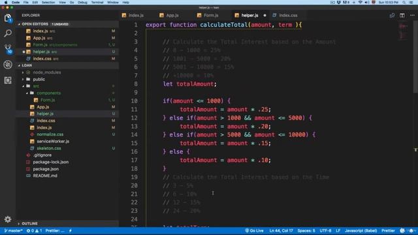Image resolution: width=418 pixels, height=235 pixels.
Task: Click line number 10 in gutter
Action: click(x=134, y=101)
